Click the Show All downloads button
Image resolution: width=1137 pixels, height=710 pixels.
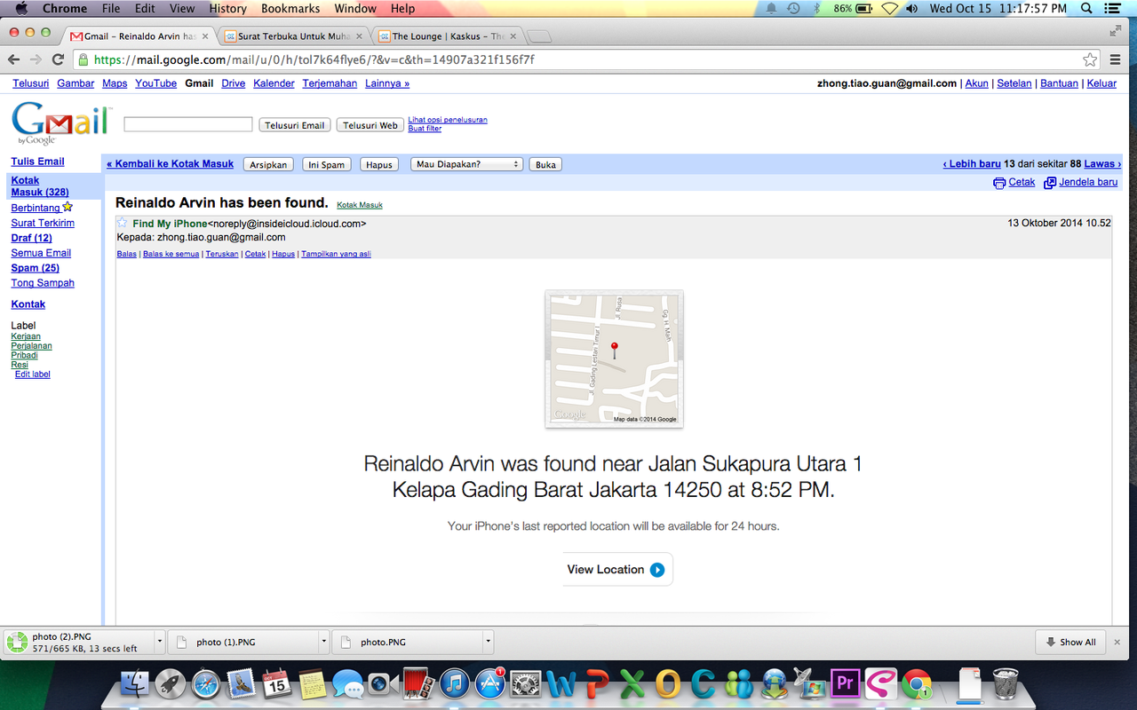(x=1070, y=642)
